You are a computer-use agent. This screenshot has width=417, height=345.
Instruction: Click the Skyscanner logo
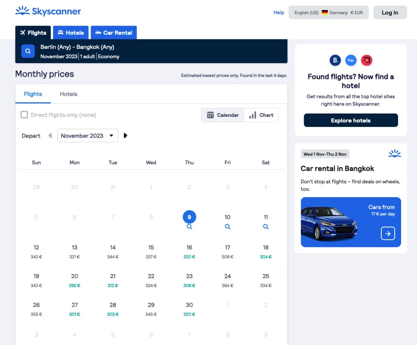48,11
